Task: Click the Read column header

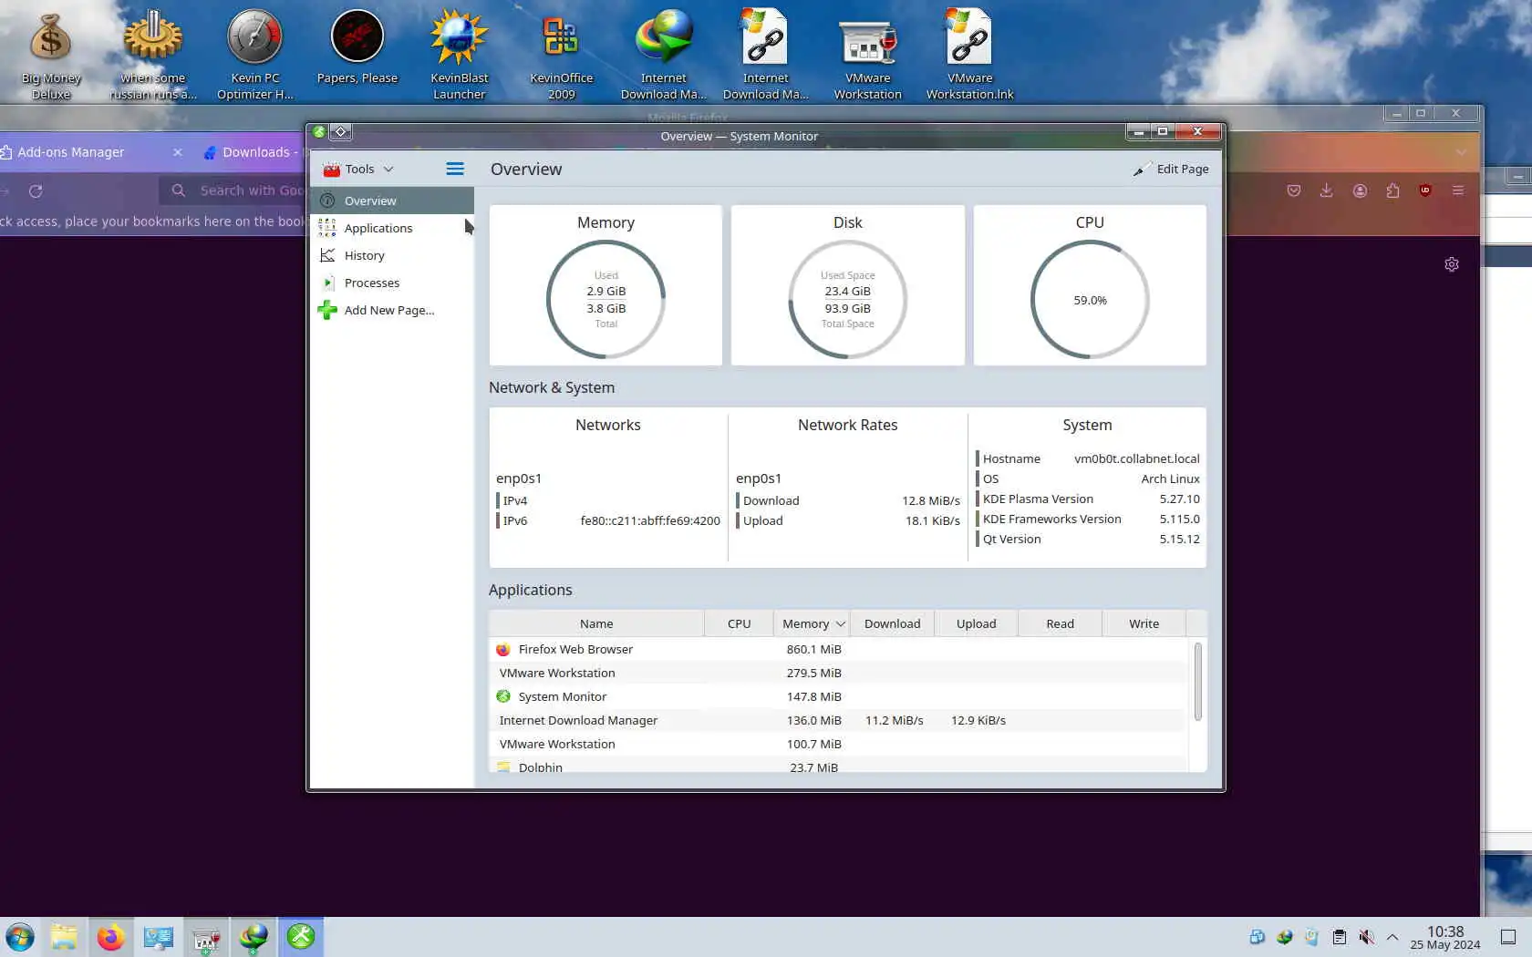Action: [x=1060, y=623]
